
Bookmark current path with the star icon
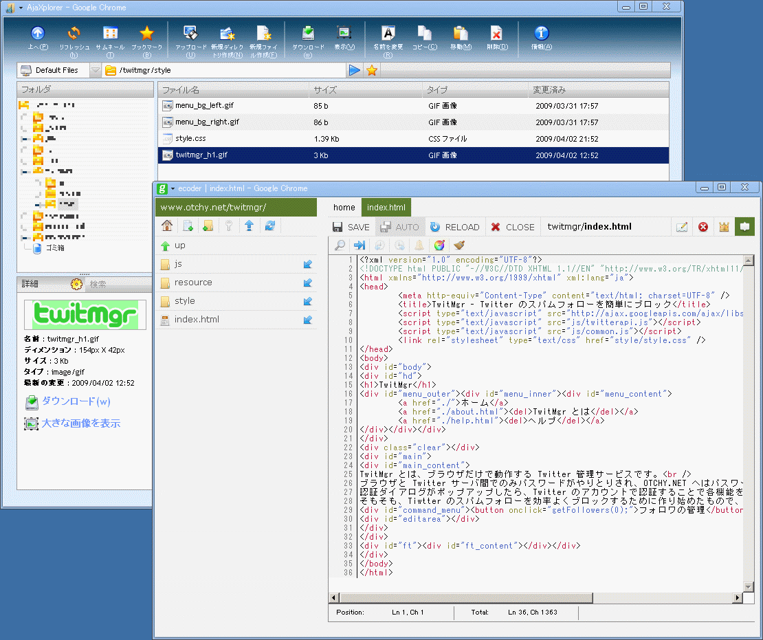click(x=372, y=70)
